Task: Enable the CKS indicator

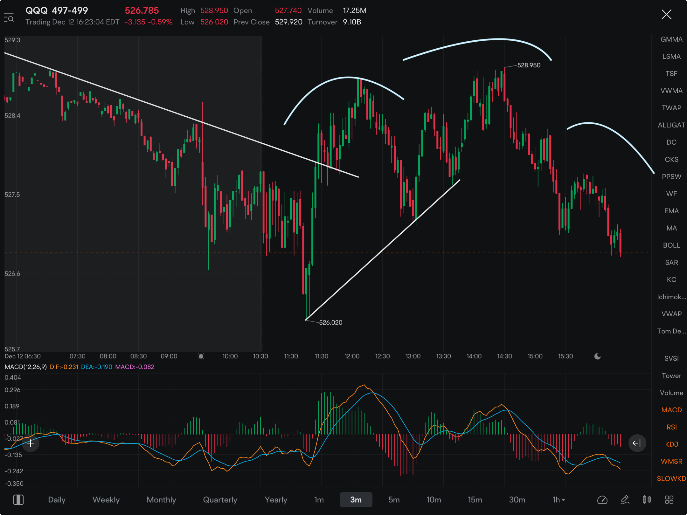Action: (671, 160)
